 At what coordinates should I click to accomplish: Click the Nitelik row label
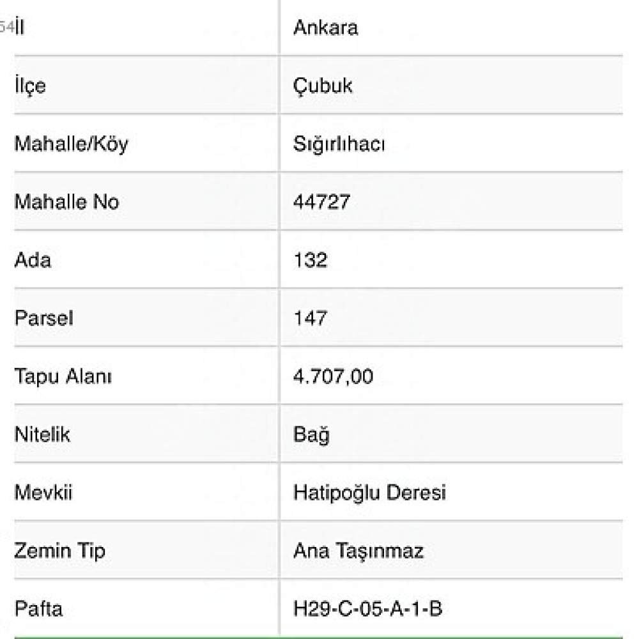point(42,435)
